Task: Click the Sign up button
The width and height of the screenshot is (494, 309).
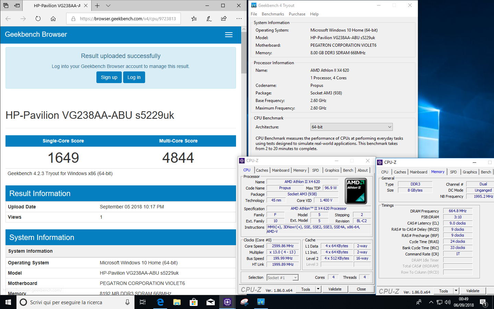Action: tap(109, 77)
